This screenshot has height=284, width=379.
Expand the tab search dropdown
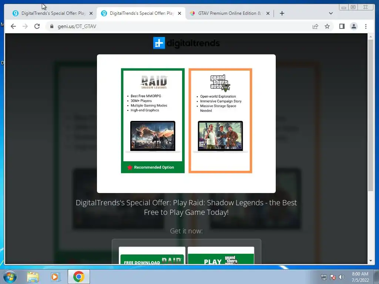tap(331, 13)
